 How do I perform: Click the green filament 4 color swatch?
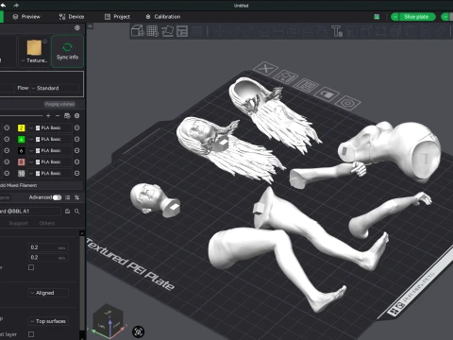tap(21, 139)
